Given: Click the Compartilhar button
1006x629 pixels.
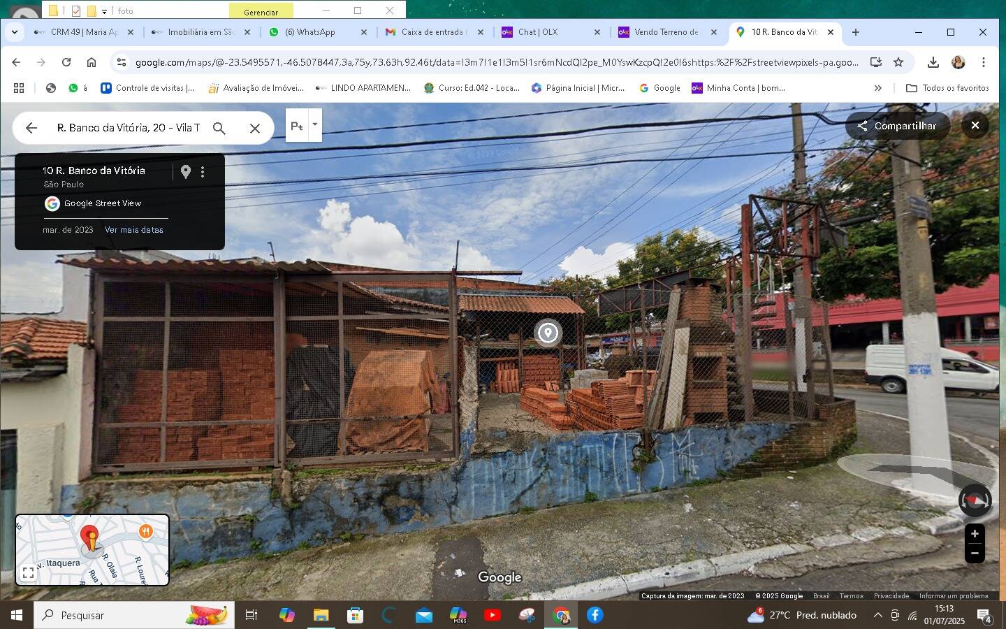Looking at the screenshot, I should 897,126.
